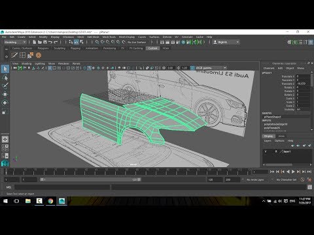The width and height of the screenshot is (314, 235).
Task: Open the Mesh Tools menu
Action: click(x=109, y=37)
